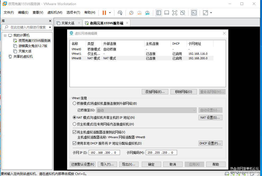Open the 虚拟机(M) menu
The height and width of the screenshot is (176, 262).
55,12
